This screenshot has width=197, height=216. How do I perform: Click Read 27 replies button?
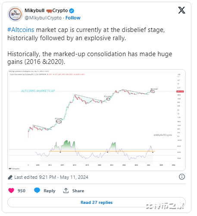pos(97,202)
